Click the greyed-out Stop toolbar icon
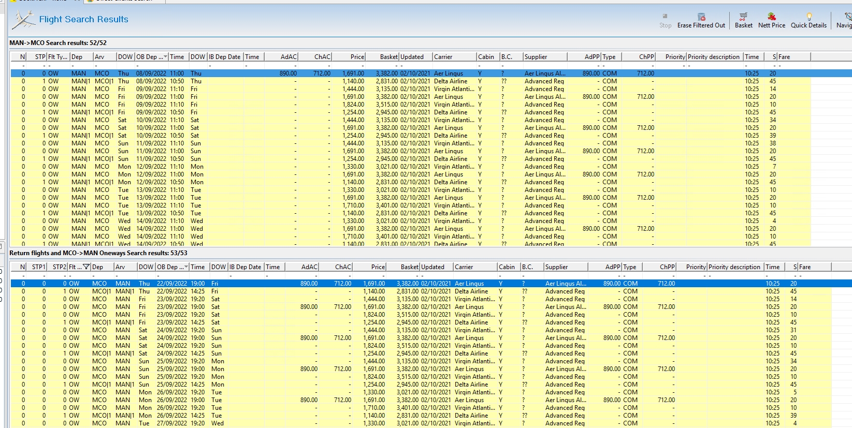 point(665,17)
